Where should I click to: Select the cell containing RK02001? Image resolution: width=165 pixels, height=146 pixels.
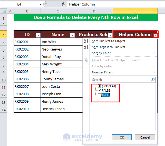pos(27,42)
